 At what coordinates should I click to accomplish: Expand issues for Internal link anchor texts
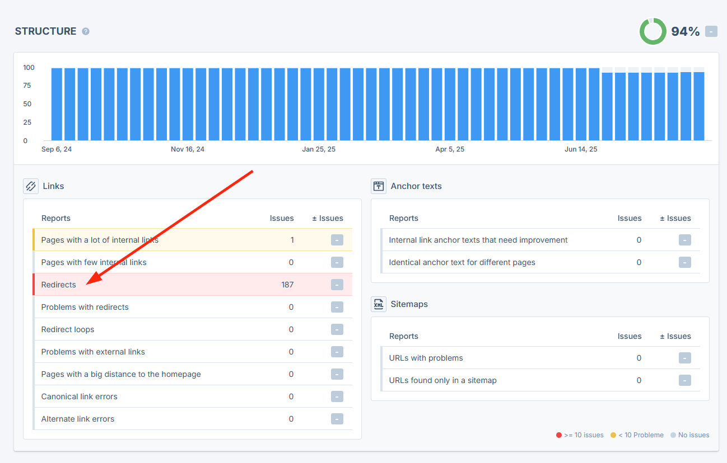tap(684, 240)
